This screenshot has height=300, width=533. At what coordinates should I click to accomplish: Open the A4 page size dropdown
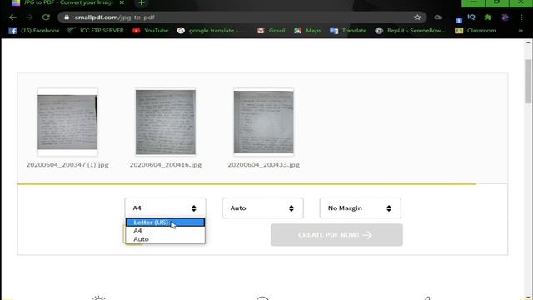[x=165, y=207]
